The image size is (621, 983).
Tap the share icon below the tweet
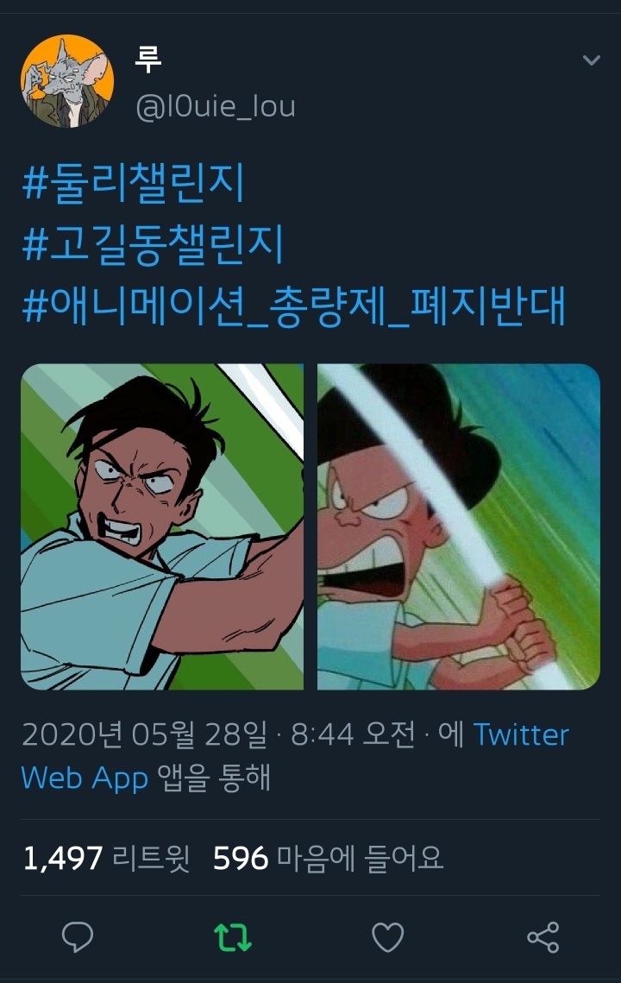(x=543, y=937)
